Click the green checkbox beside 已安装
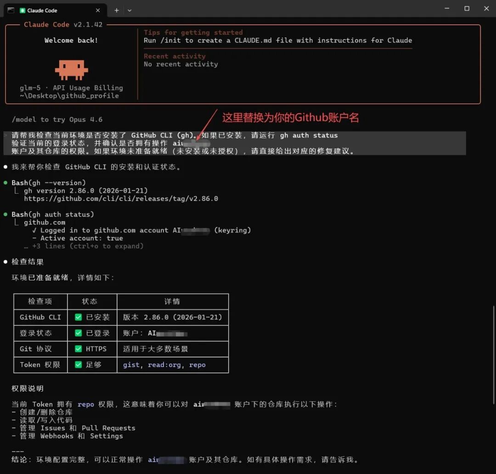The height and width of the screenshot is (474, 496). 79,317
